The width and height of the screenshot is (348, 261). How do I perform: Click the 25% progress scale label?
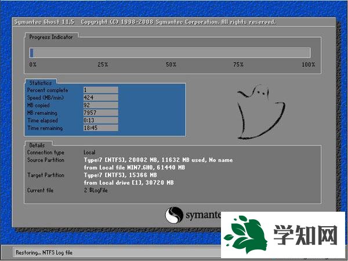[103, 64]
